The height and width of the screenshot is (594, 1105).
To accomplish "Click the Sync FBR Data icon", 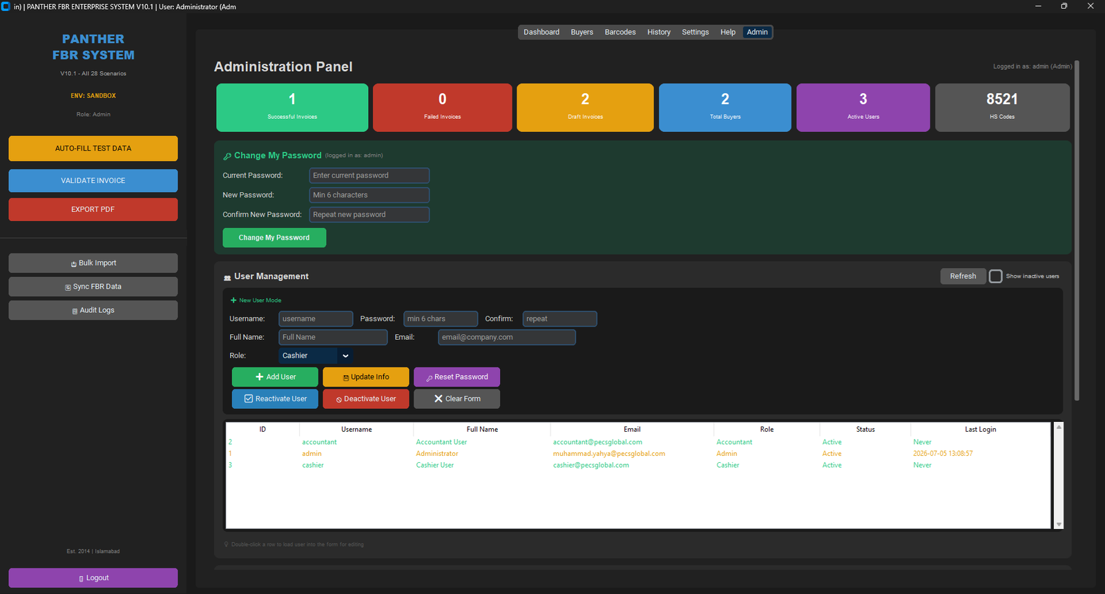I will pyautogui.click(x=68, y=287).
